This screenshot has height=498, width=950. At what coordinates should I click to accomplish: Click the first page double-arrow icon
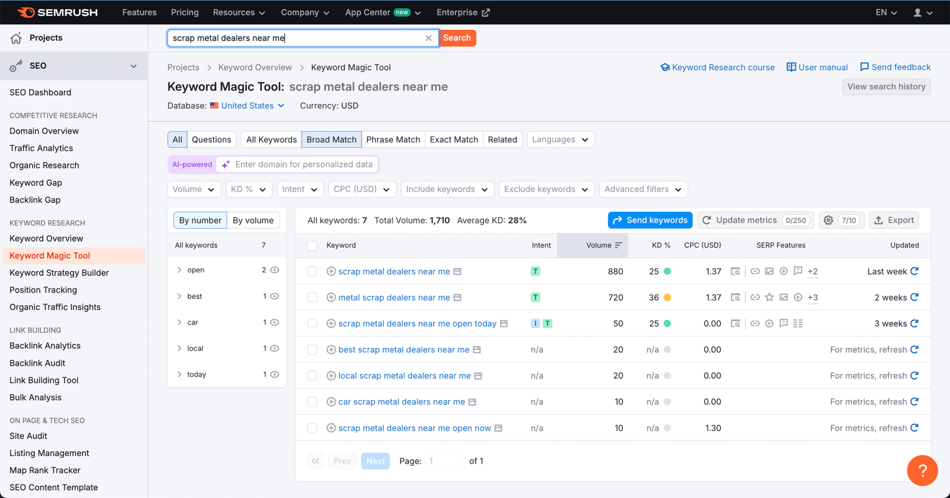316,461
